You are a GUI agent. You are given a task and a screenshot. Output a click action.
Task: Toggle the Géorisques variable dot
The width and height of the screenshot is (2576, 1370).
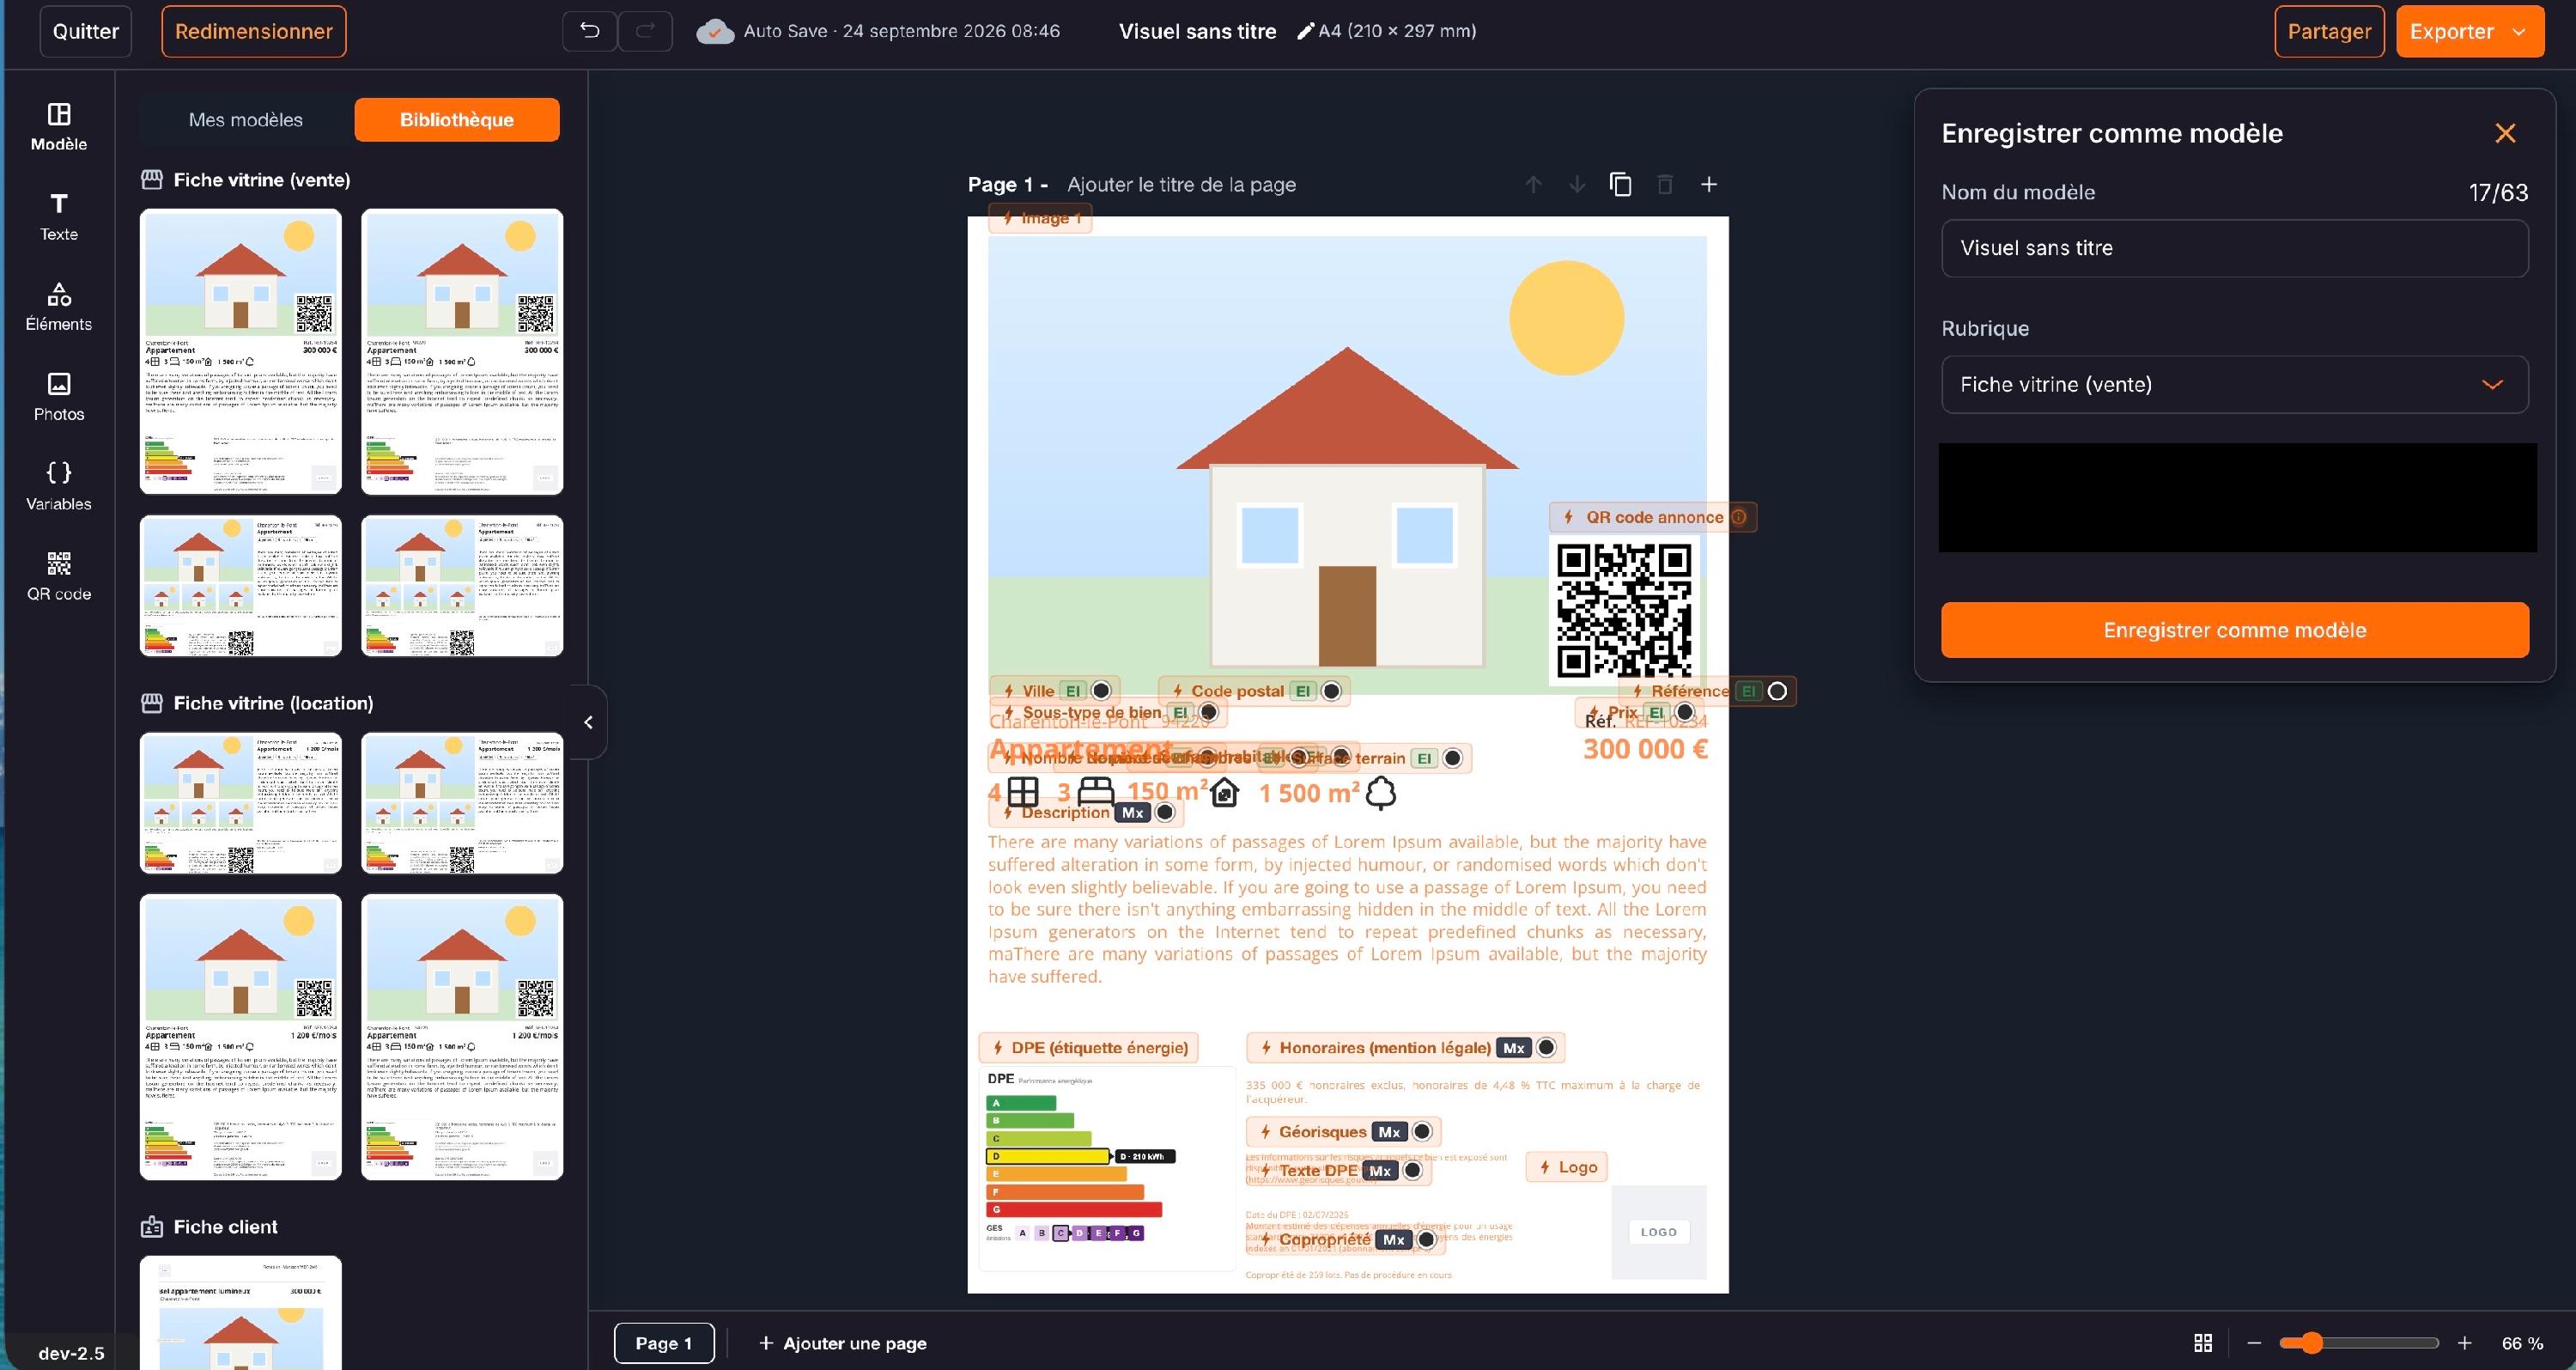pos(1422,1132)
